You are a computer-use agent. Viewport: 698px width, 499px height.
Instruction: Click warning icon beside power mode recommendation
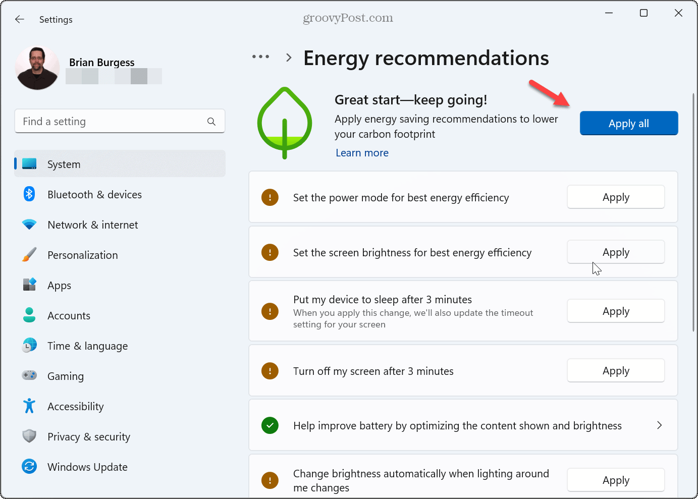[x=270, y=197]
